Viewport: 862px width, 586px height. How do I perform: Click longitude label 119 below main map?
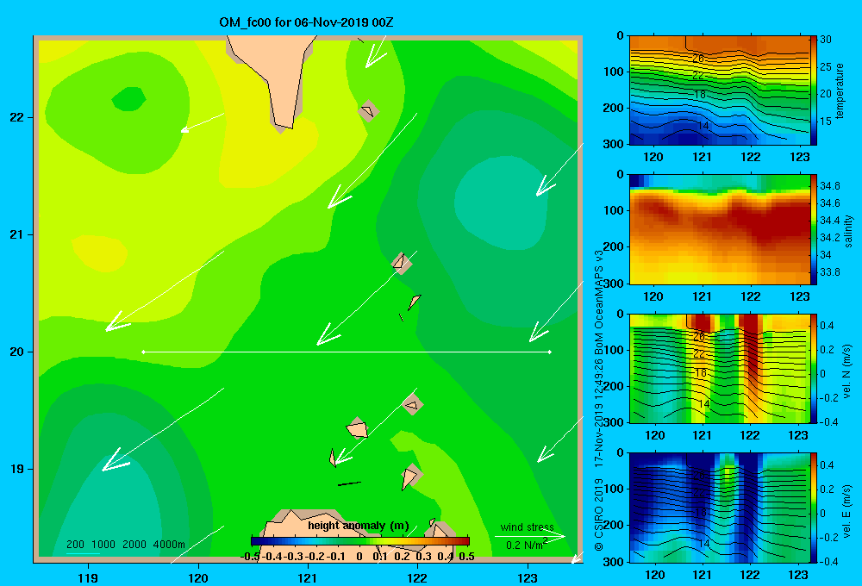pos(88,577)
